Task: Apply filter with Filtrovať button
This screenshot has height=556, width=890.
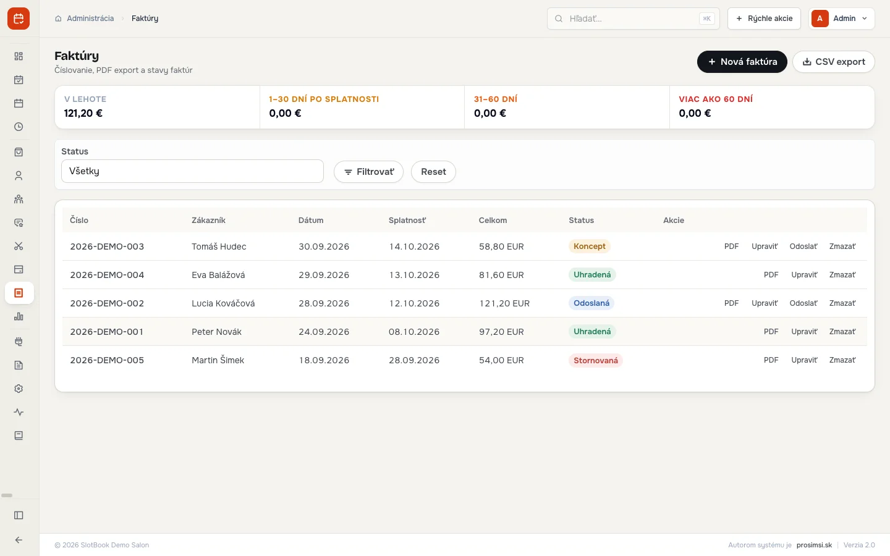Action: click(x=369, y=172)
